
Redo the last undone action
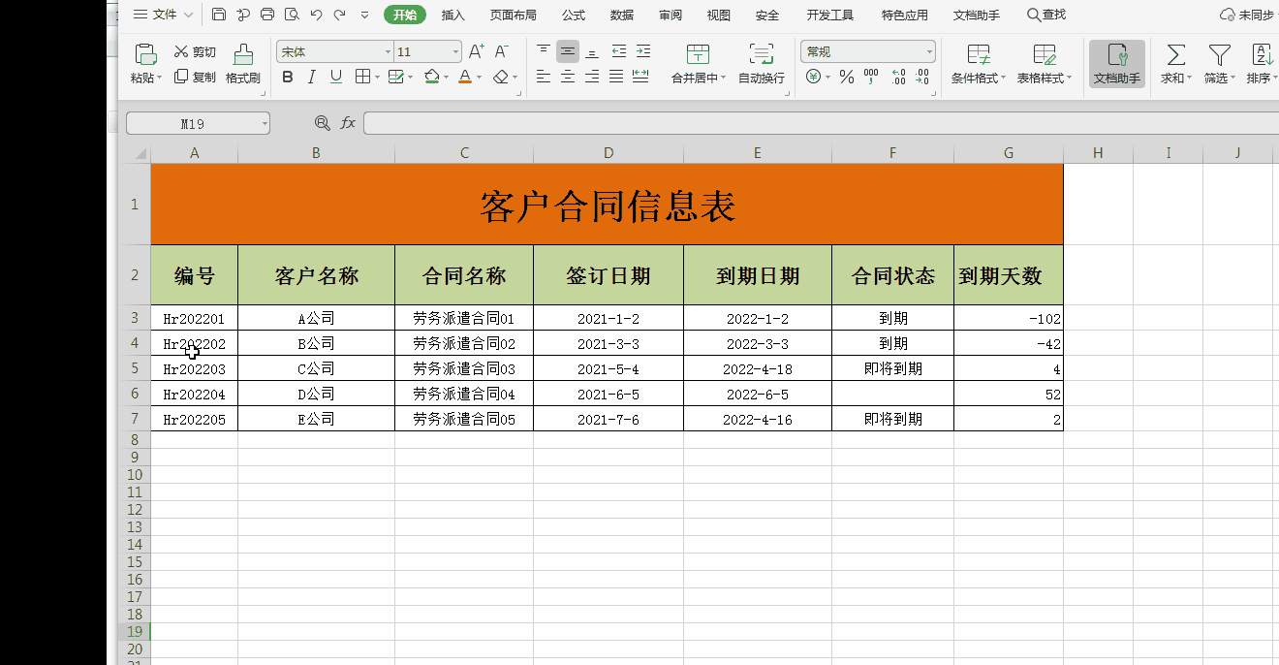(x=339, y=15)
